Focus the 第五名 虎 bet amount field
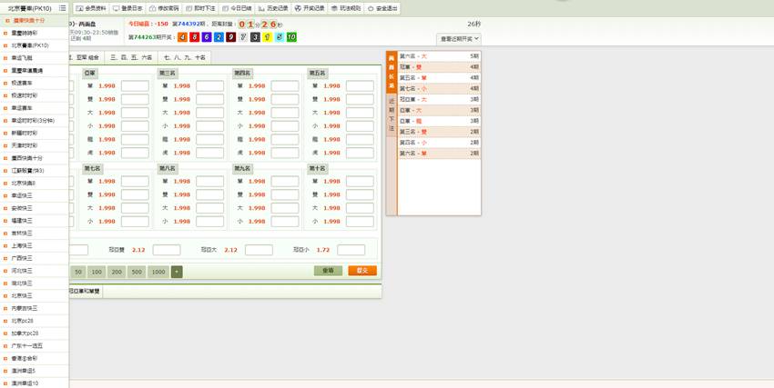 (360, 153)
